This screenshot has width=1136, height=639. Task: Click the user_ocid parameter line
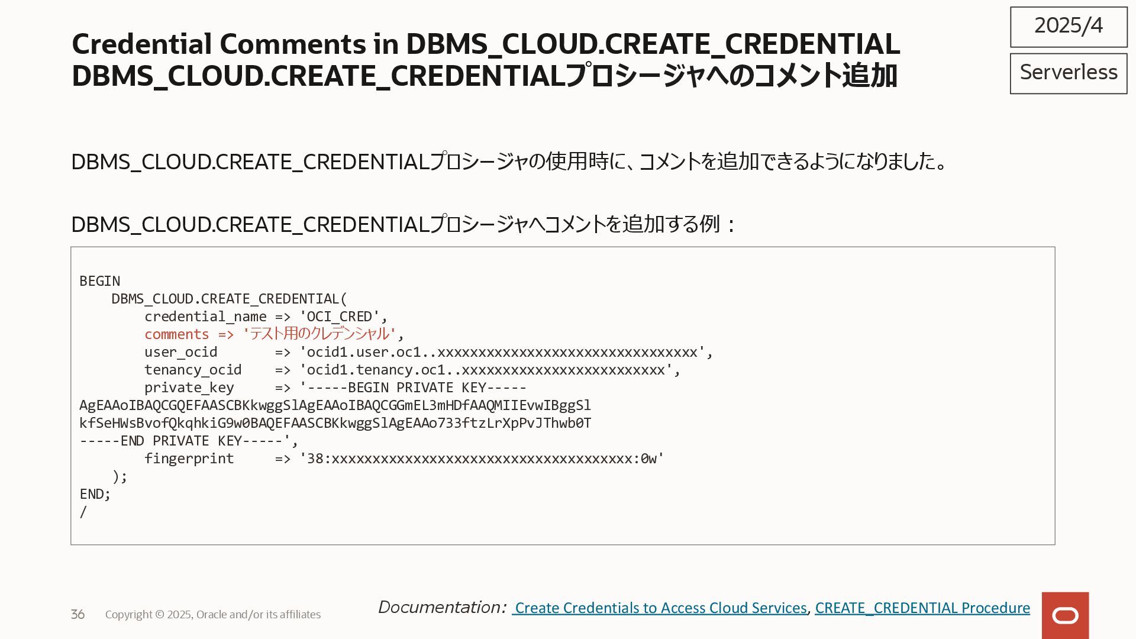click(x=428, y=352)
